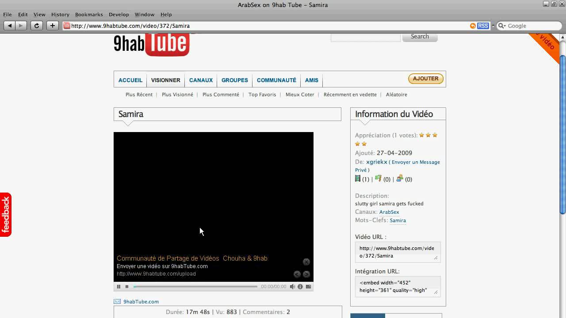Show previous overlay ad arrow
This screenshot has width=566, height=318.
point(297,274)
